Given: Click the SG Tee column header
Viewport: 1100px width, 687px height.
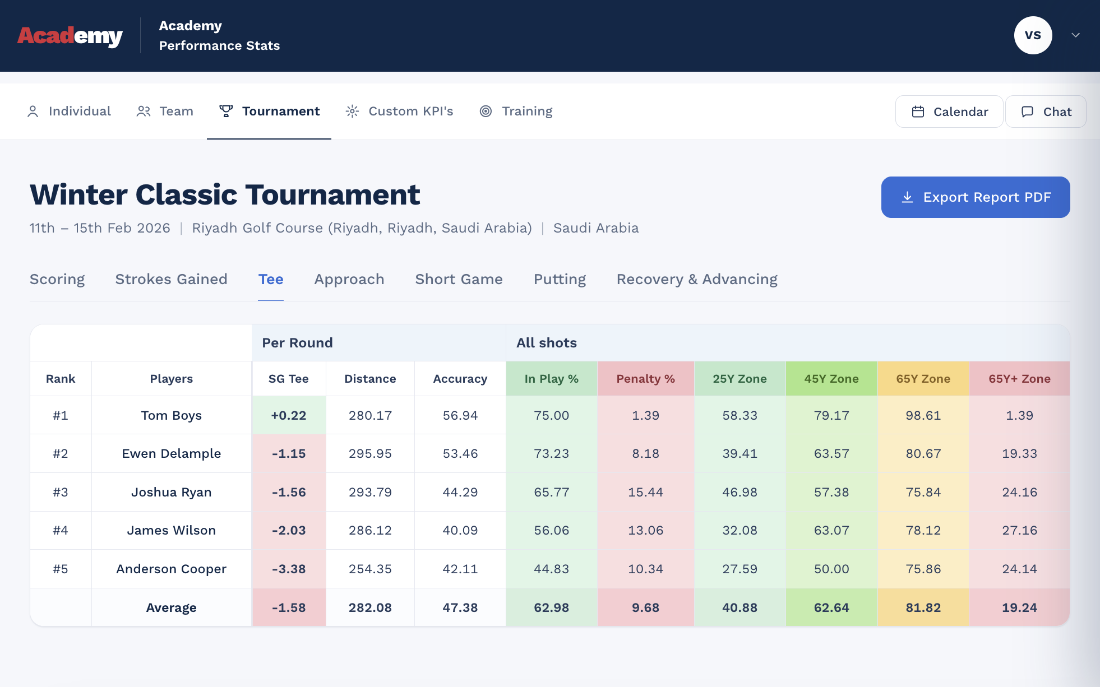Looking at the screenshot, I should (289, 379).
